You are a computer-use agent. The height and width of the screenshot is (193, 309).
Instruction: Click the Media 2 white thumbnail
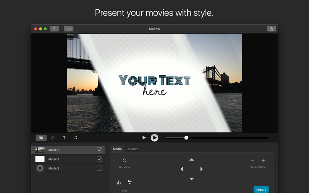coord(40,159)
